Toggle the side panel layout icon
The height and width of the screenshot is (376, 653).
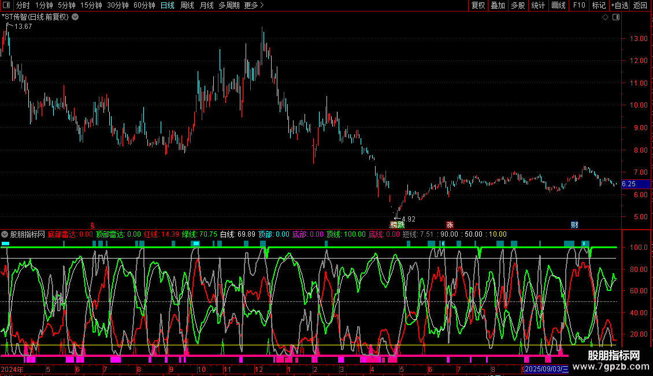coord(616,17)
